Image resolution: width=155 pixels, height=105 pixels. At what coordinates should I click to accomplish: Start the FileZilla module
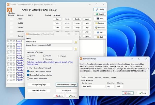pos(57,28)
